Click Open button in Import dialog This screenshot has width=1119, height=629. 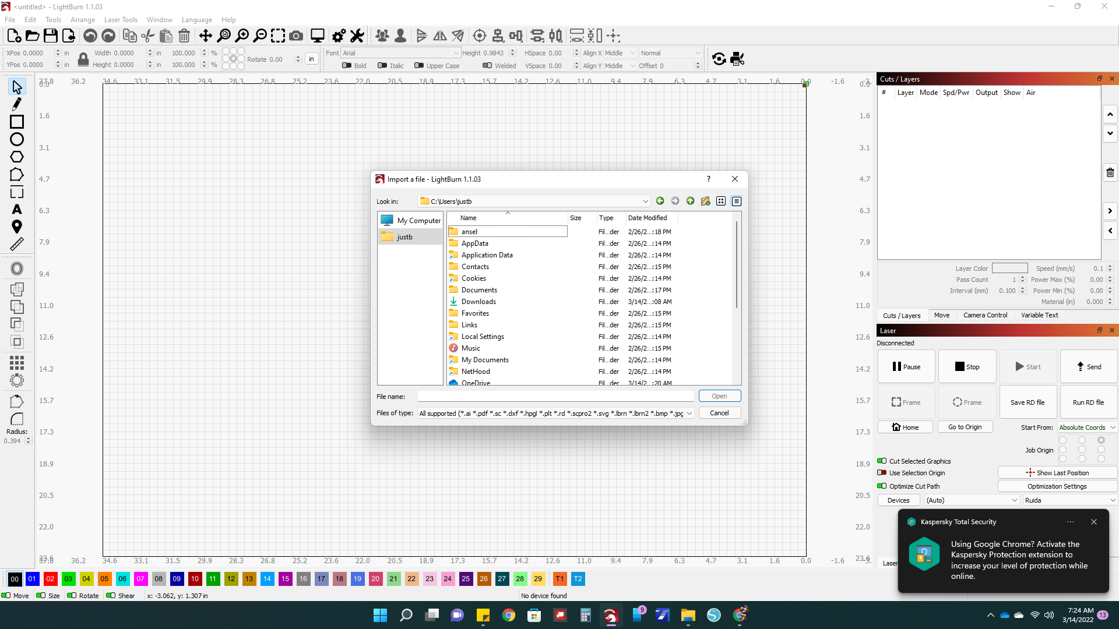click(x=720, y=396)
